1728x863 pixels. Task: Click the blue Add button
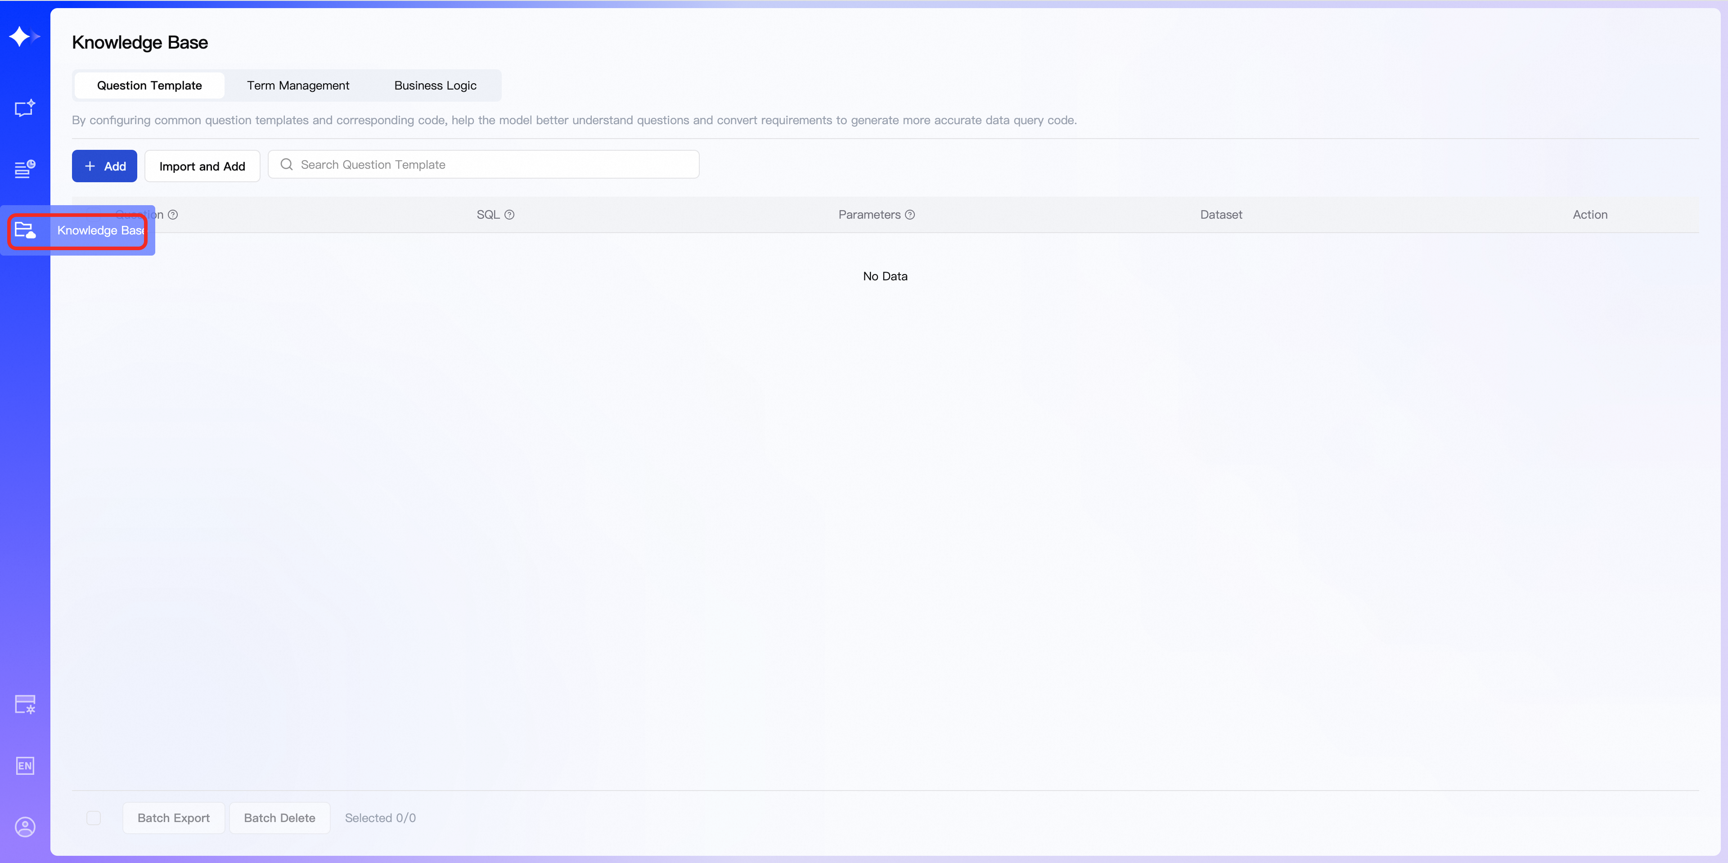tap(105, 166)
